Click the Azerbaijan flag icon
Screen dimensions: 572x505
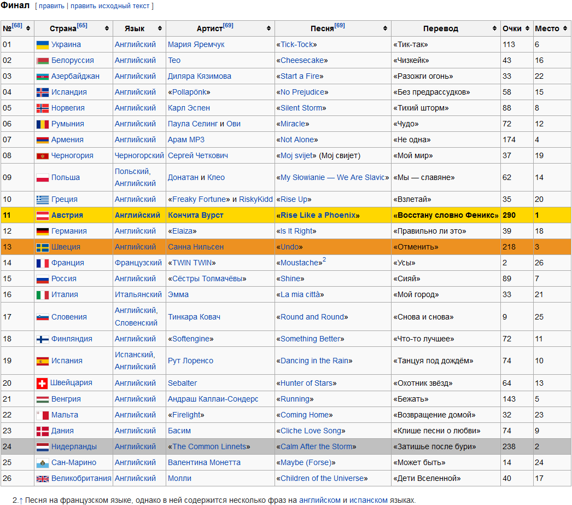[x=43, y=77]
